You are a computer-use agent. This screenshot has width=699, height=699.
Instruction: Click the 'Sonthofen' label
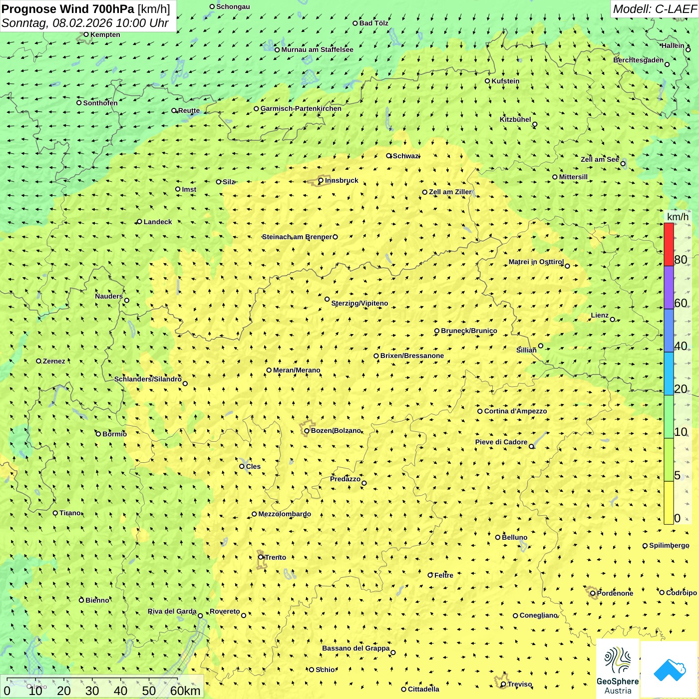[100, 103]
